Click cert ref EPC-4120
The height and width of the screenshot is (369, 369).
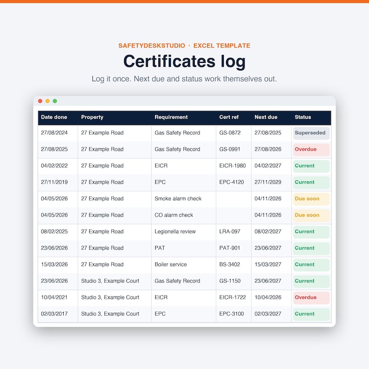[x=231, y=182]
